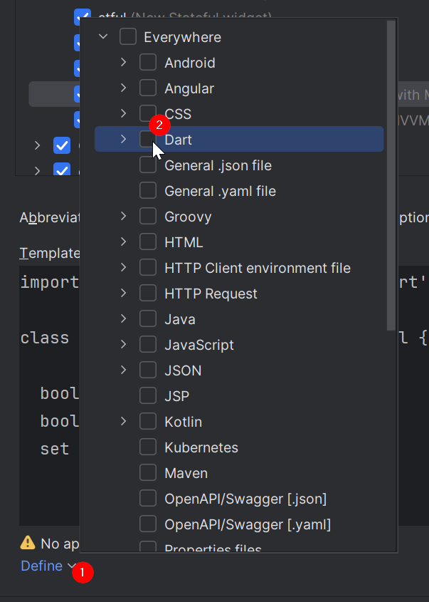429x602 pixels.
Task: Check the Dart context checkbox
Action: (x=148, y=140)
